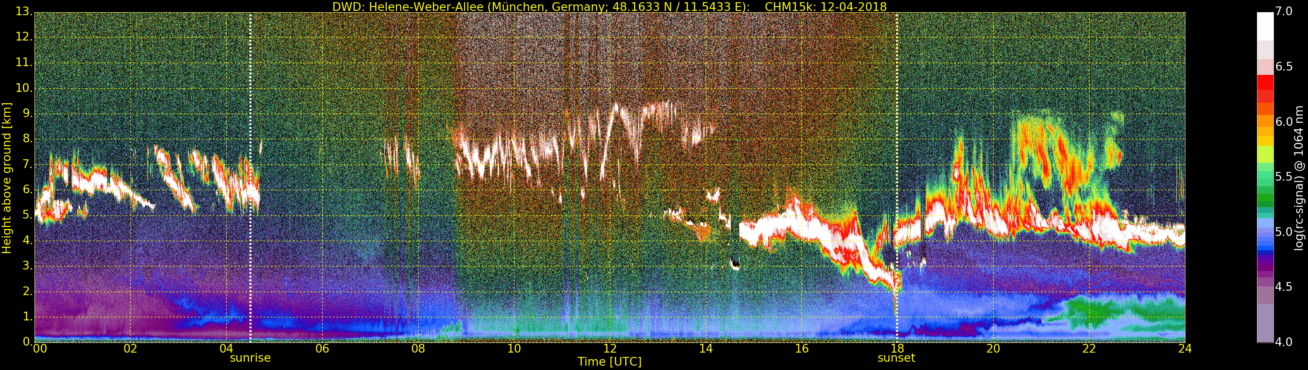Click the x-axis tick label '04'
Viewport: 1308px width, 370px height.
(226, 349)
